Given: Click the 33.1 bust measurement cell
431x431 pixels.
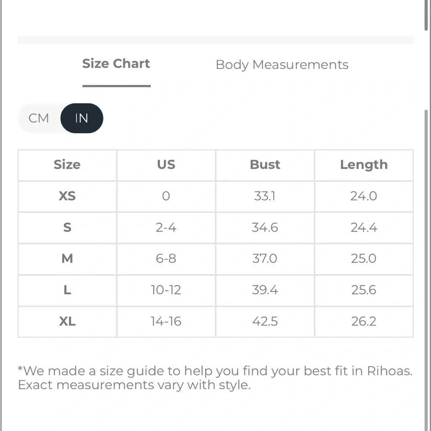Looking at the screenshot, I should point(265,196).
